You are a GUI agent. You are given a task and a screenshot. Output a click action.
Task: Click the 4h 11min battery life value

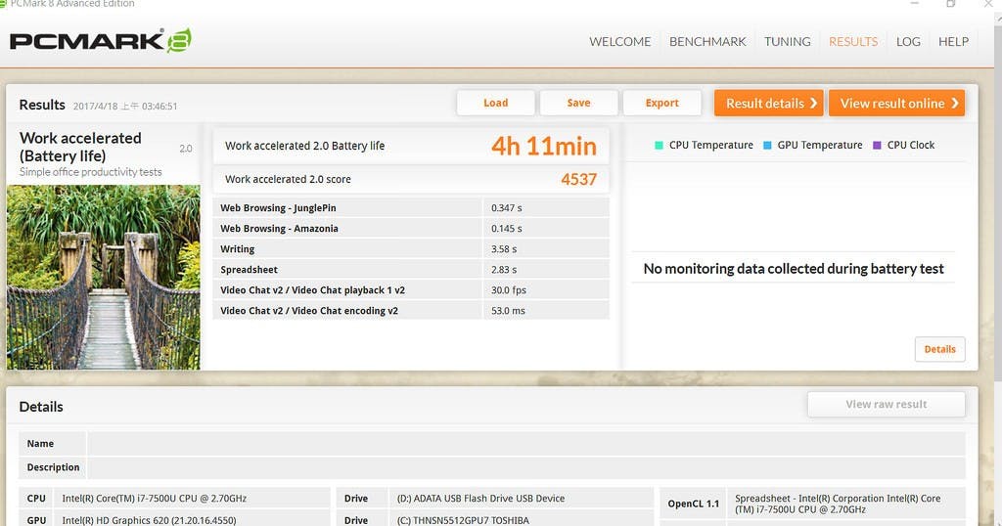544,147
